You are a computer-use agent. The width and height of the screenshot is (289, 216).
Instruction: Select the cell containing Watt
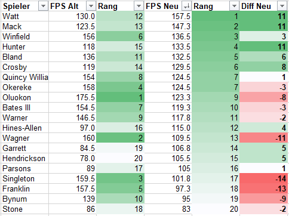pyautogui.click(x=24, y=16)
